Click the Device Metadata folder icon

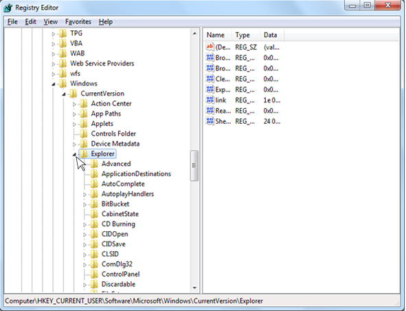coord(84,144)
